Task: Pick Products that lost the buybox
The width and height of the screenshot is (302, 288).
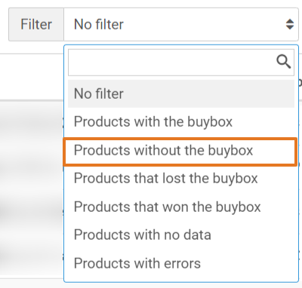Action: coord(181,178)
